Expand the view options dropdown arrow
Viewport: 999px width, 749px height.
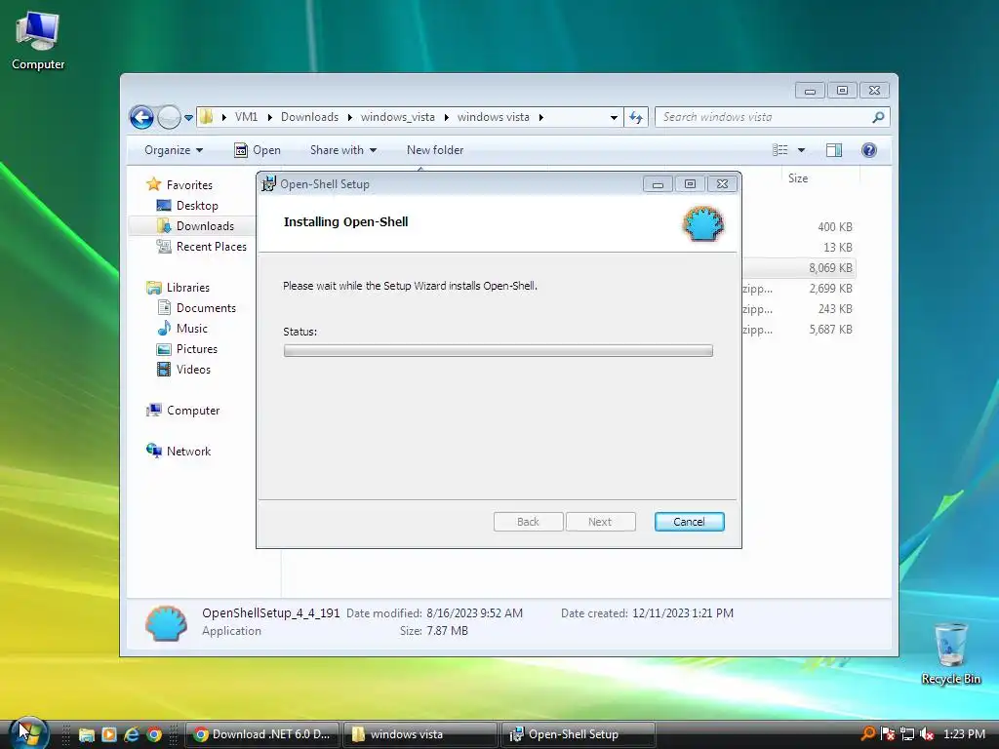coord(802,150)
